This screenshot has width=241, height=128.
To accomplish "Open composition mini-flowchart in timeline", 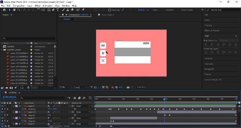I will [69, 98].
